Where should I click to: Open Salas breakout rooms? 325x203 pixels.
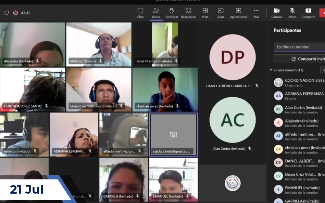(221, 13)
